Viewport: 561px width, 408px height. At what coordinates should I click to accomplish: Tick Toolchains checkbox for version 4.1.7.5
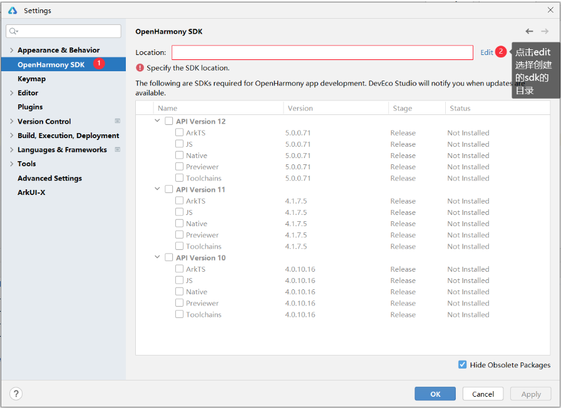point(179,246)
